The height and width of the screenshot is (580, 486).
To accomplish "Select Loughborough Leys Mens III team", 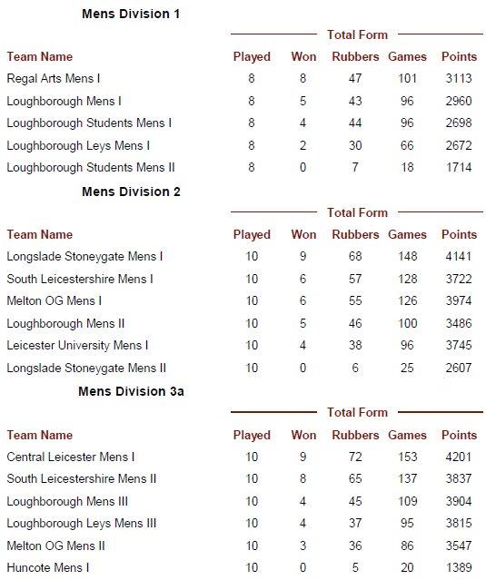I will (x=82, y=523).
